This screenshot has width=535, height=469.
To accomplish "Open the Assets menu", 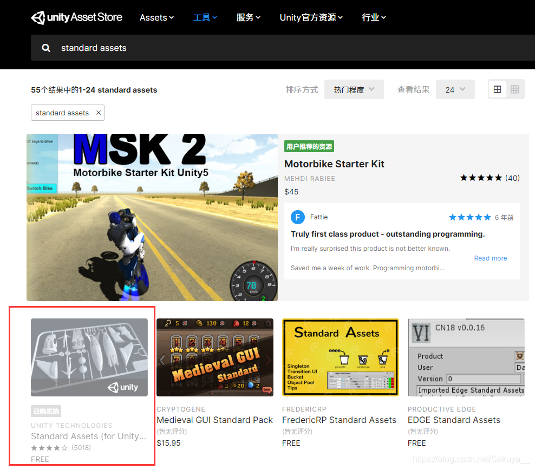I will 156,17.
